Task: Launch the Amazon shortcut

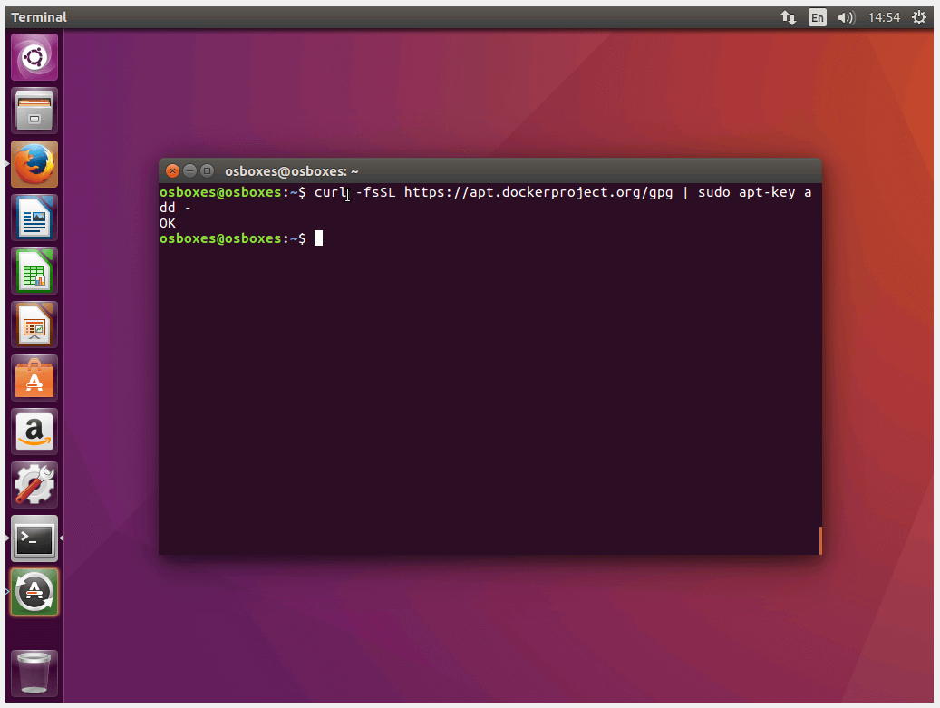Action: (x=34, y=432)
